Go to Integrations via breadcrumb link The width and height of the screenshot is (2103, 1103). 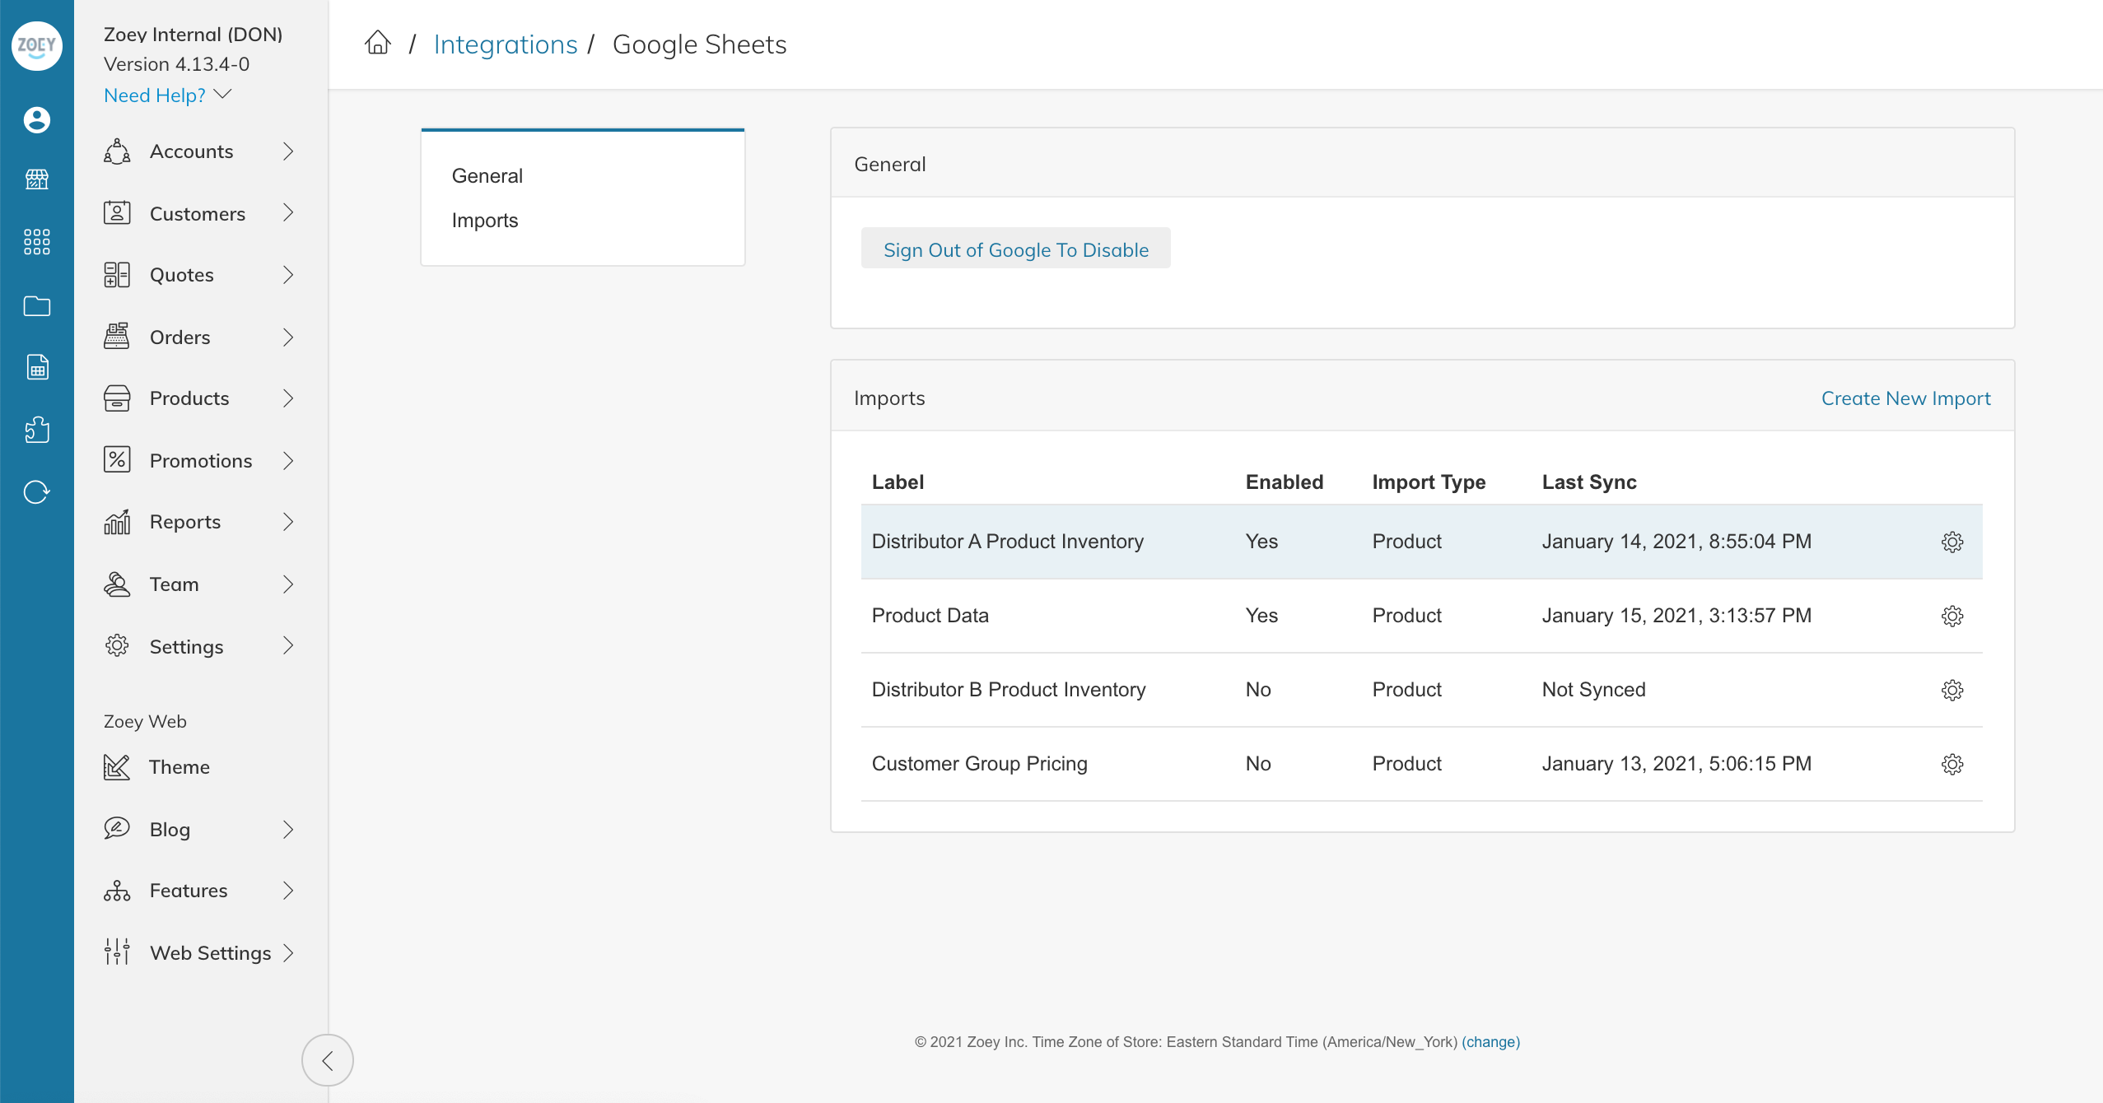[x=506, y=44]
